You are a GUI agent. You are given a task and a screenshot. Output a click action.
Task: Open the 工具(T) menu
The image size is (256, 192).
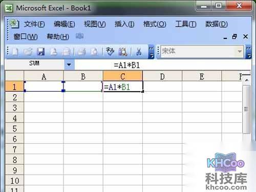coord(186,24)
